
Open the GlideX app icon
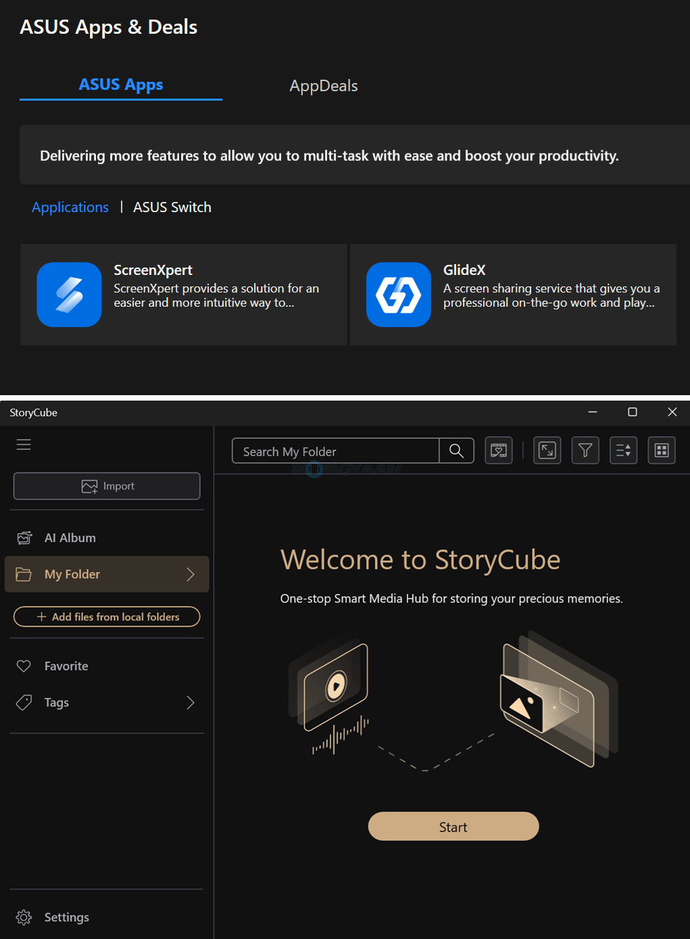[399, 295]
